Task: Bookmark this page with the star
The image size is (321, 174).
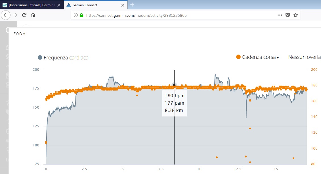Action: pos(296,15)
